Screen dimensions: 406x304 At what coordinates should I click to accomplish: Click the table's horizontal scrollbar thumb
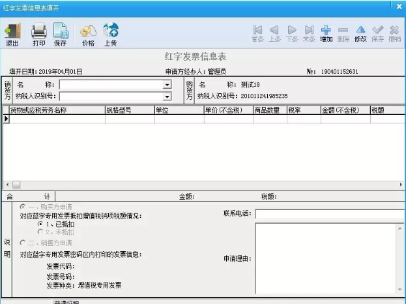coord(16,185)
